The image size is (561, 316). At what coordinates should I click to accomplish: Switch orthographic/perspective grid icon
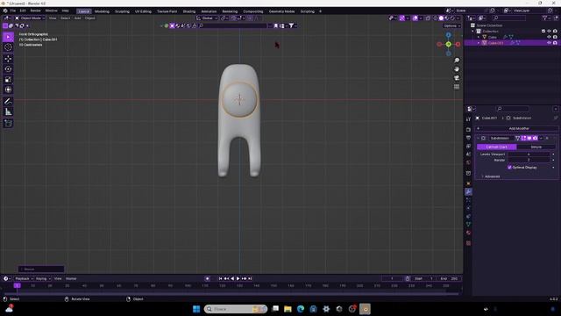pyautogui.click(x=457, y=87)
